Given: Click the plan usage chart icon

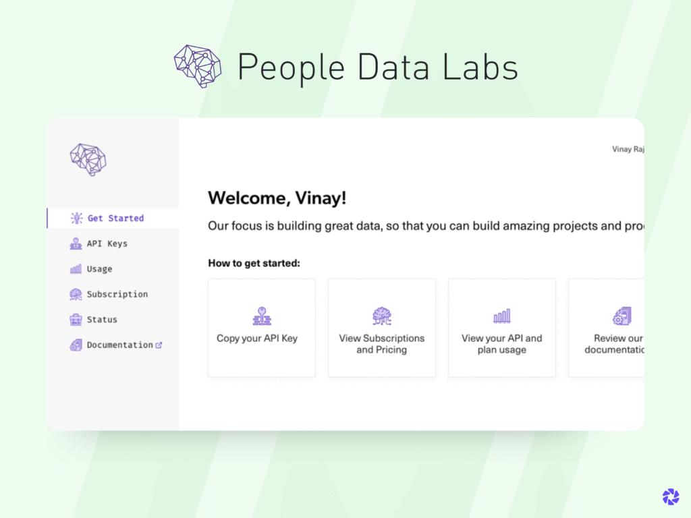Looking at the screenshot, I should point(501,314).
